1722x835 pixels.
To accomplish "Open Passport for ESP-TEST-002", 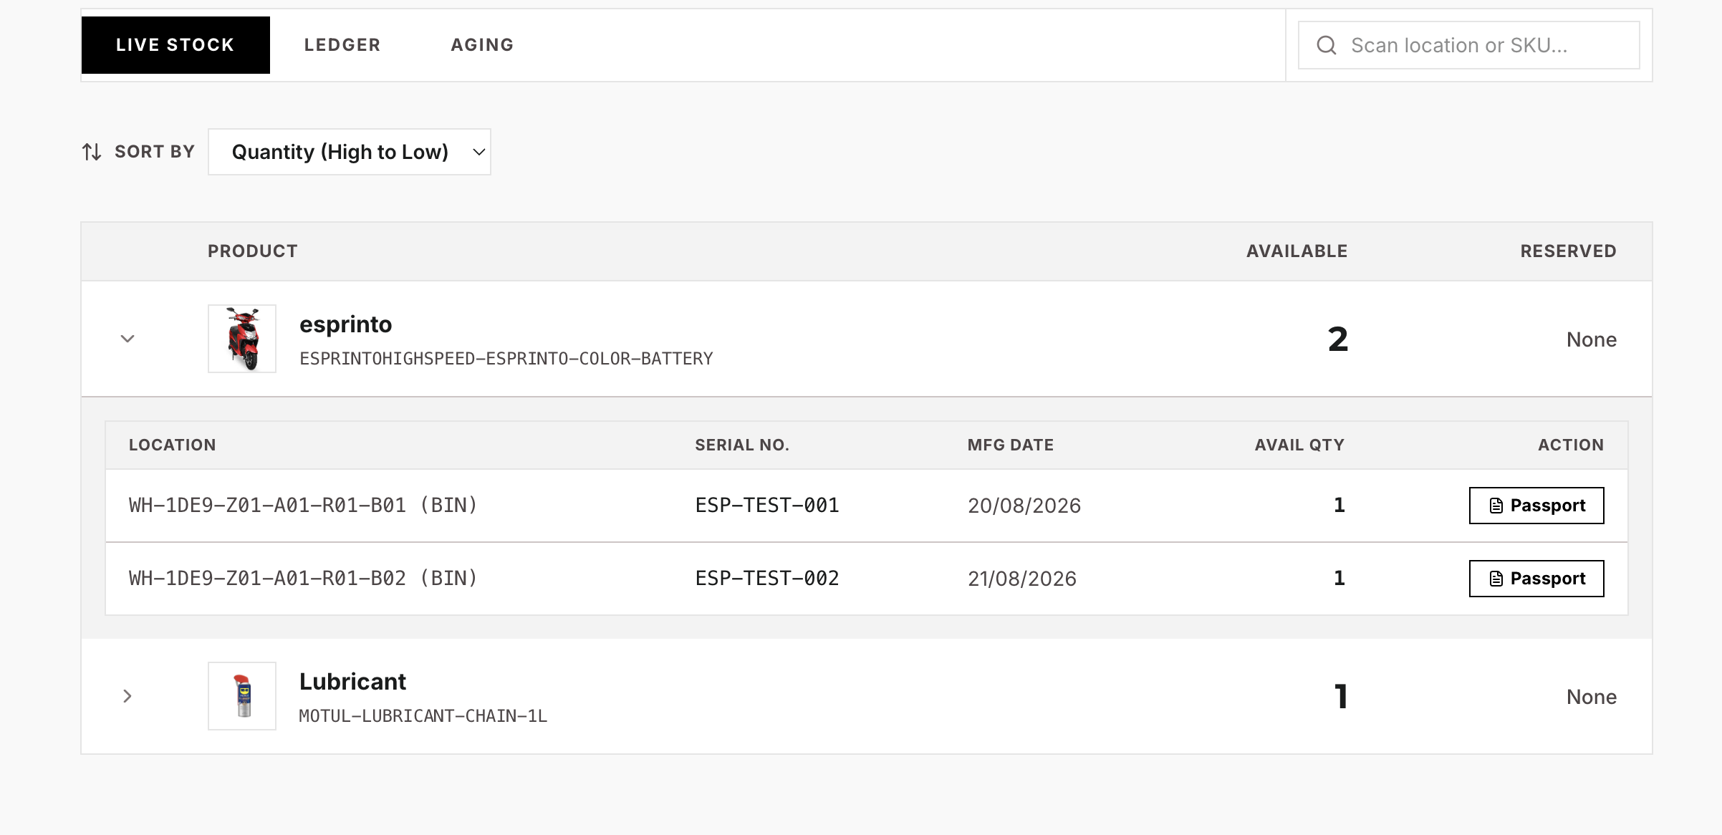I will pyautogui.click(x=1536, y=579).
